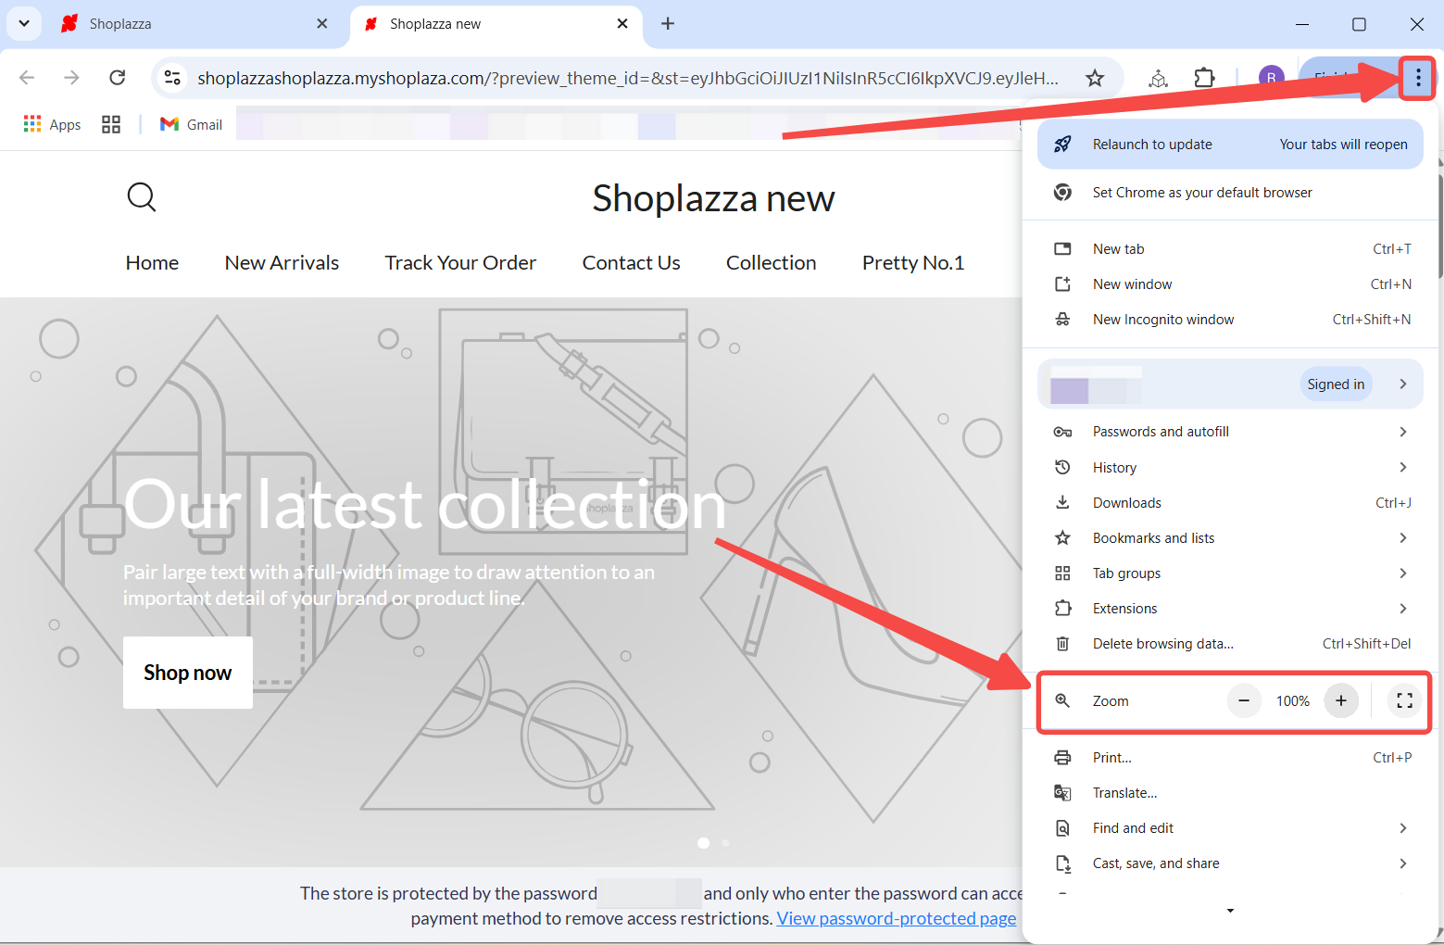Click the Shoplazza new store title
The width and height of the screenshot is (1444, 945).
click(x=713, y=198)
